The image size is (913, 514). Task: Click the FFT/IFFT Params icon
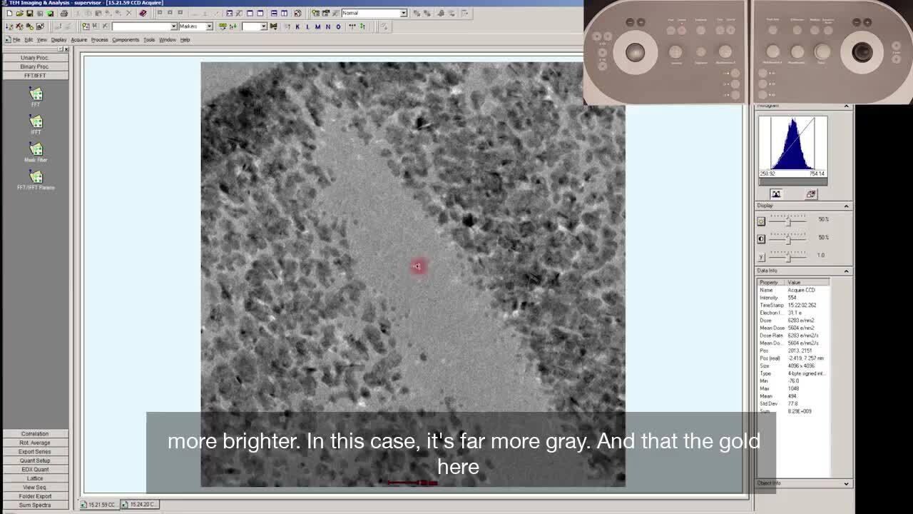pos(36,177)
